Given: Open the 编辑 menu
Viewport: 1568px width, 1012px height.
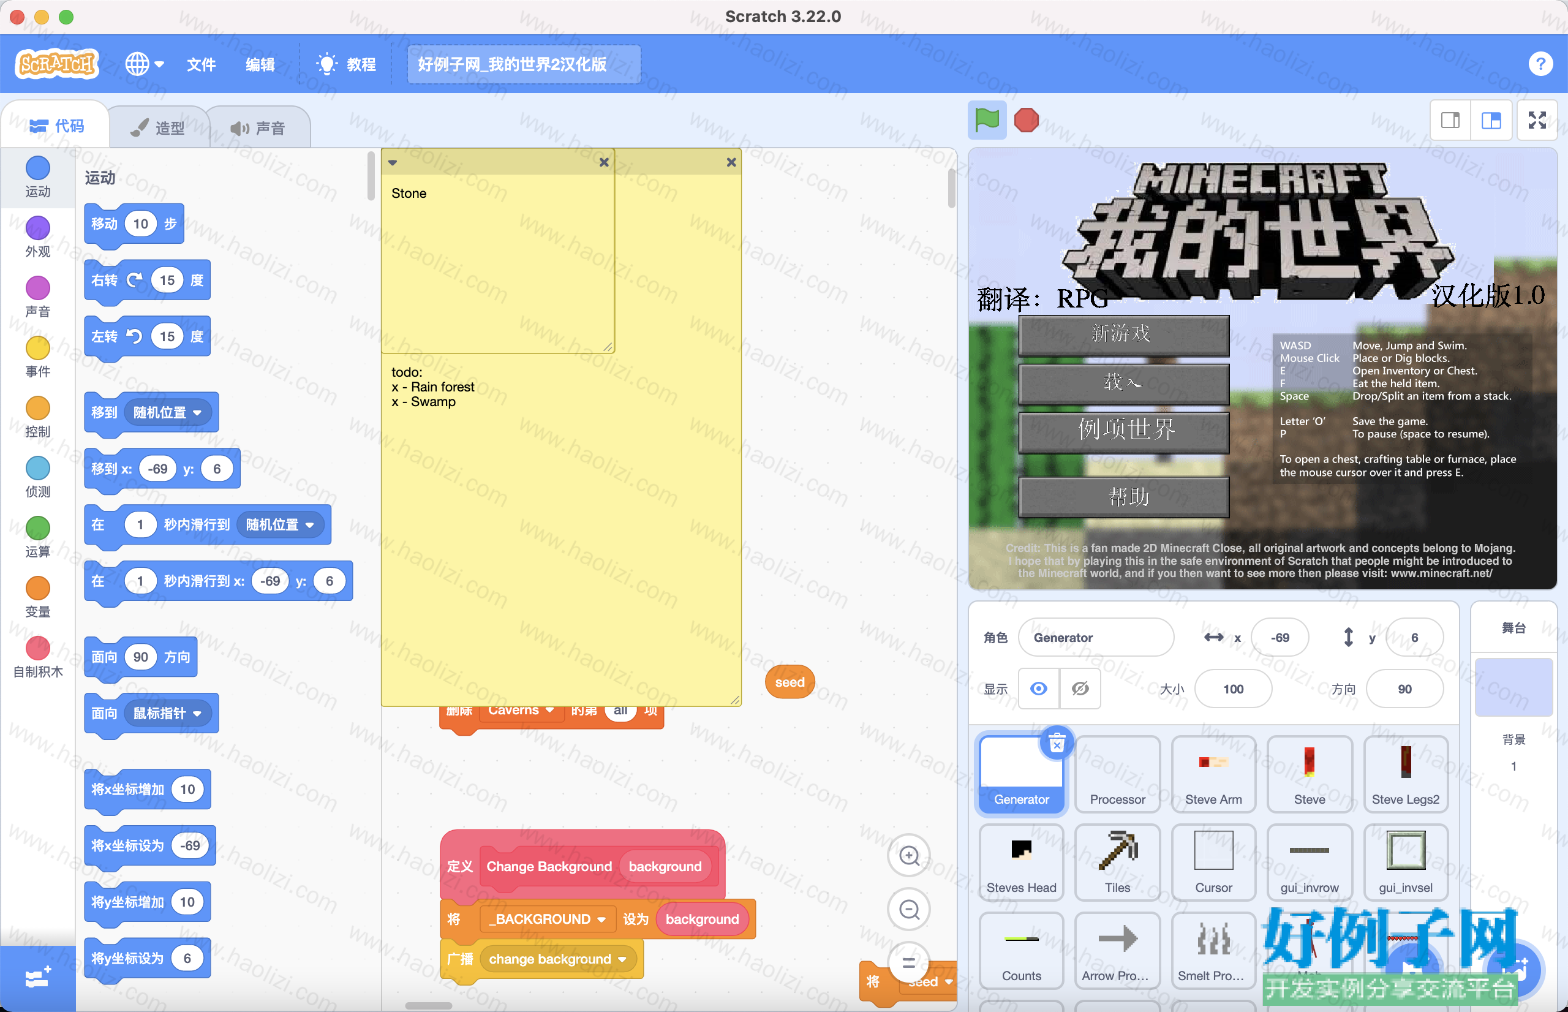Looking at the screenshot, I should tap(260, 64).
